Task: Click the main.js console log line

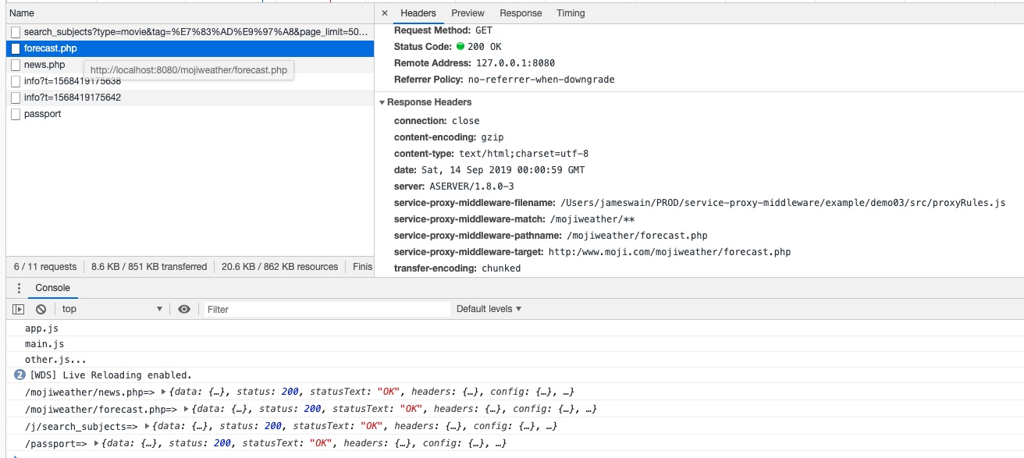Action: [x=44, y=344]
